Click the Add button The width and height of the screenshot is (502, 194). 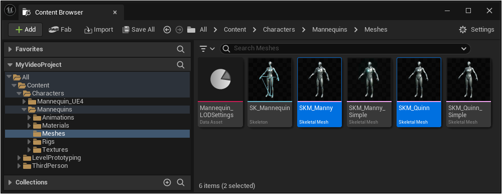[26, 30]
